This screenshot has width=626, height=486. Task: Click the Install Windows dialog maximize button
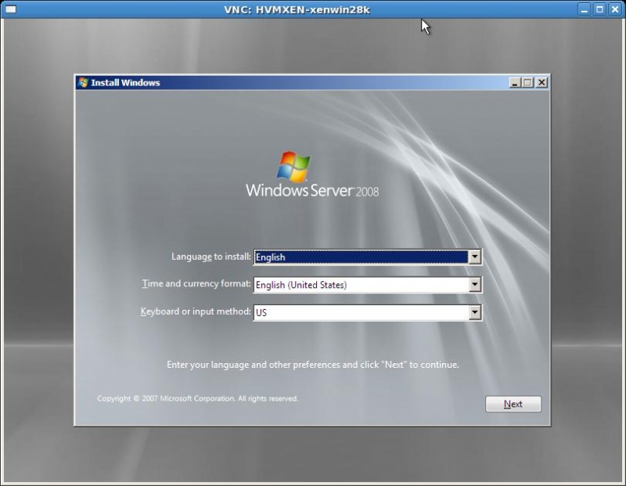(527, 82)
